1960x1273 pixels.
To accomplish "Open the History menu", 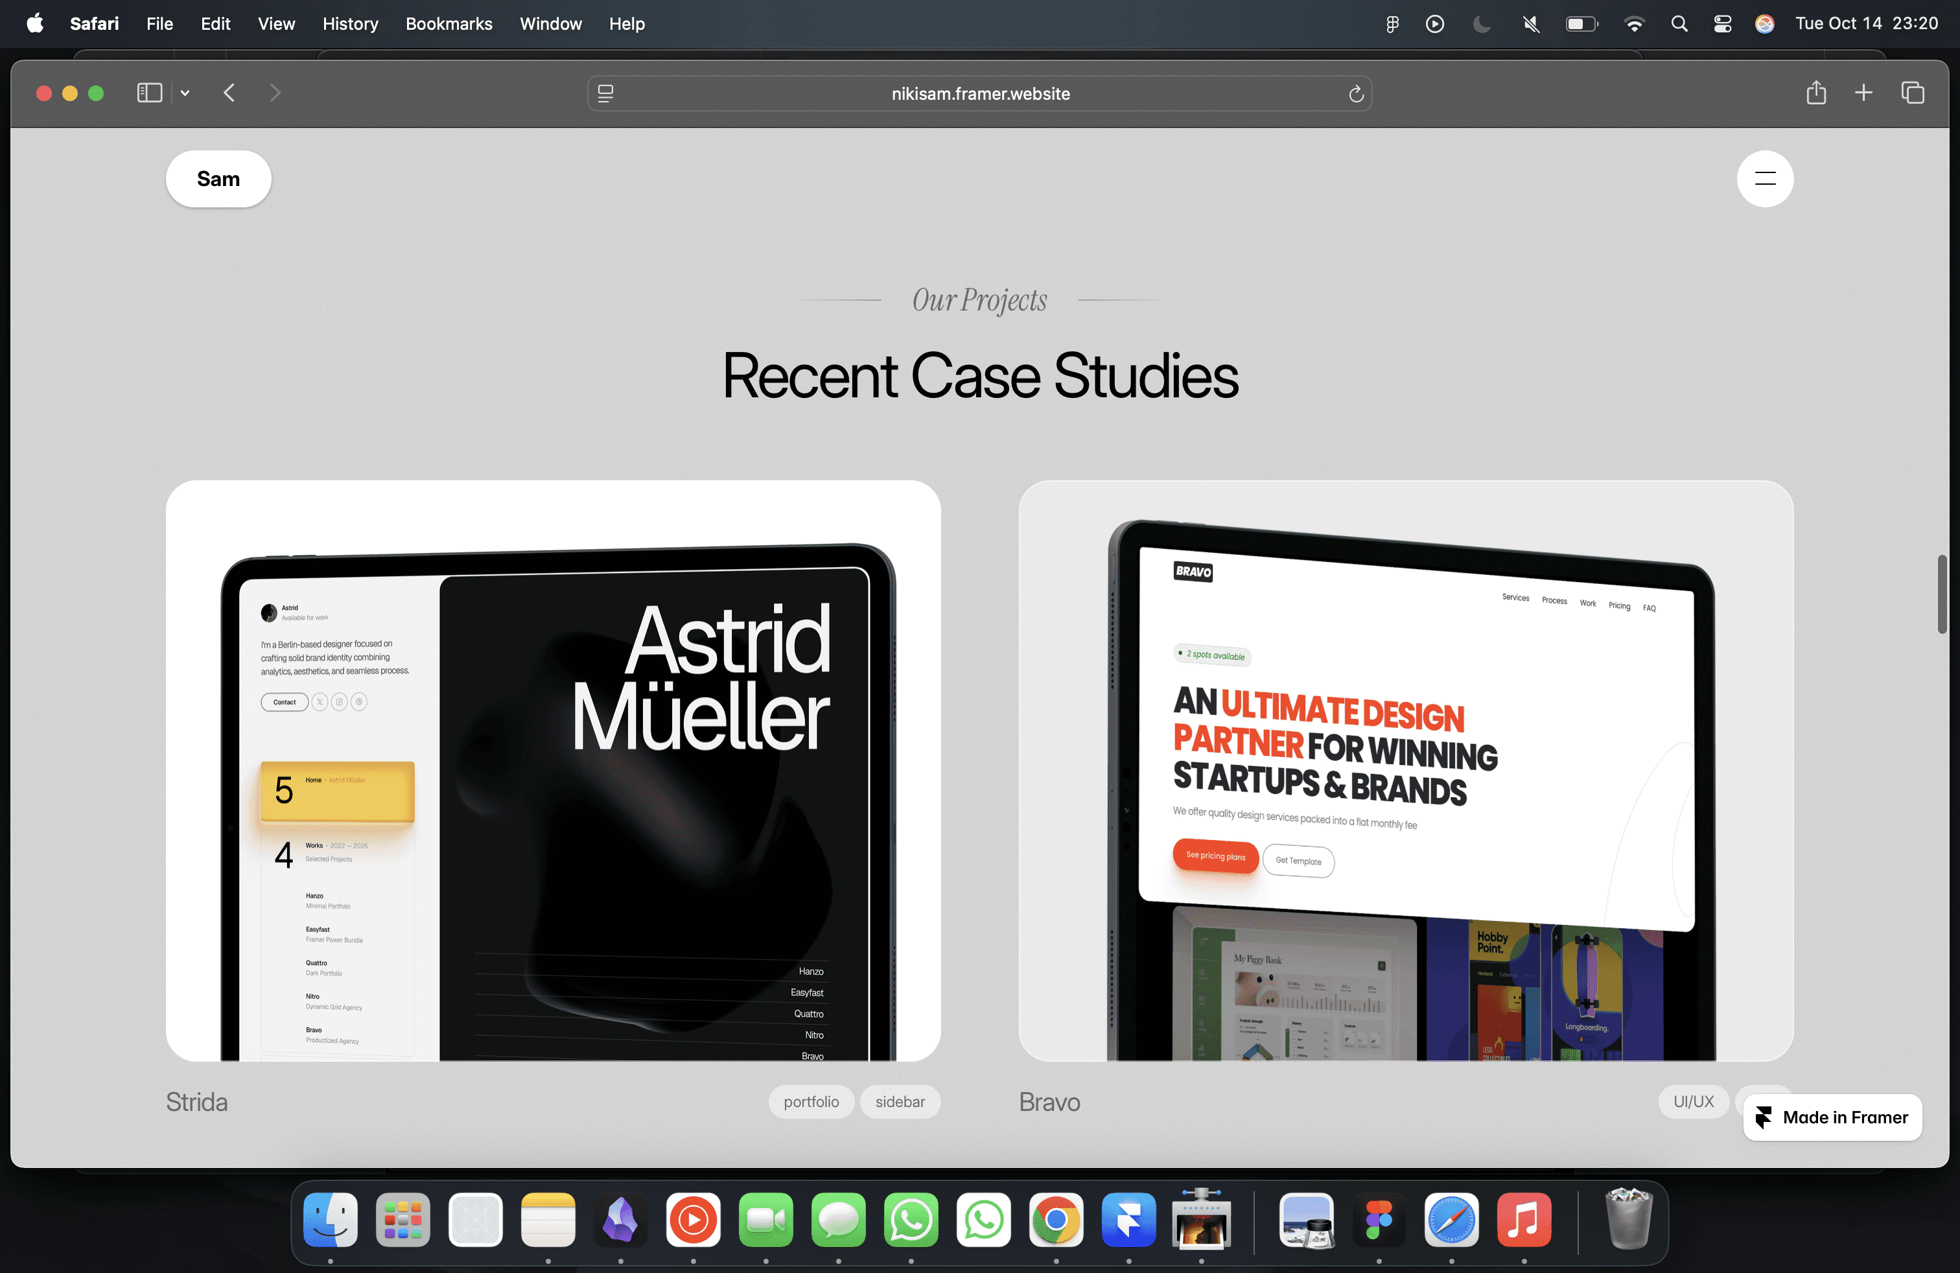I will (350, 24).
